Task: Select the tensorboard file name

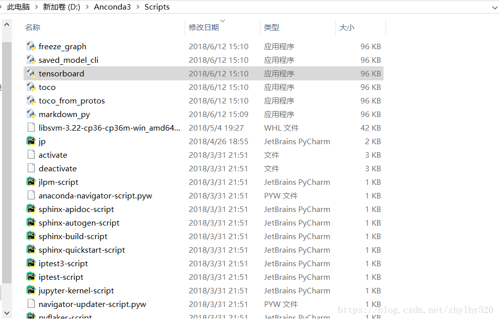Action: [61, 73]
